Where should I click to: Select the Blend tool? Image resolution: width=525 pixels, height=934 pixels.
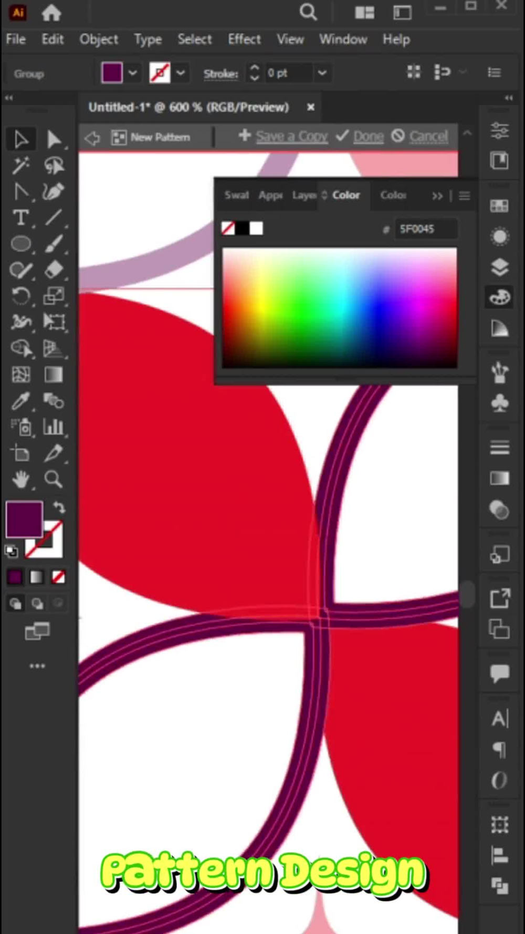tap(54, 401)
